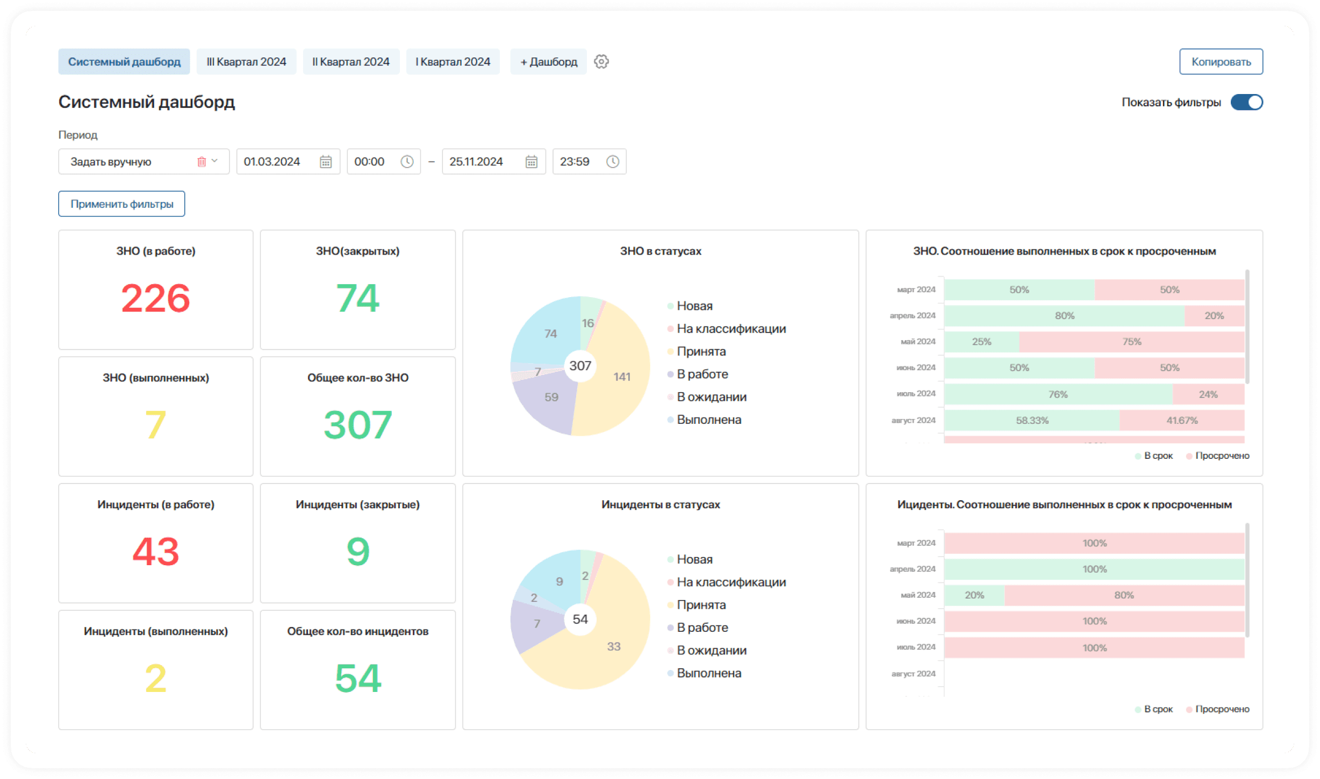Toggle 'Просрочено' legend marker in incidents chart
The image size is (1320, 779).
(1189, 709)
